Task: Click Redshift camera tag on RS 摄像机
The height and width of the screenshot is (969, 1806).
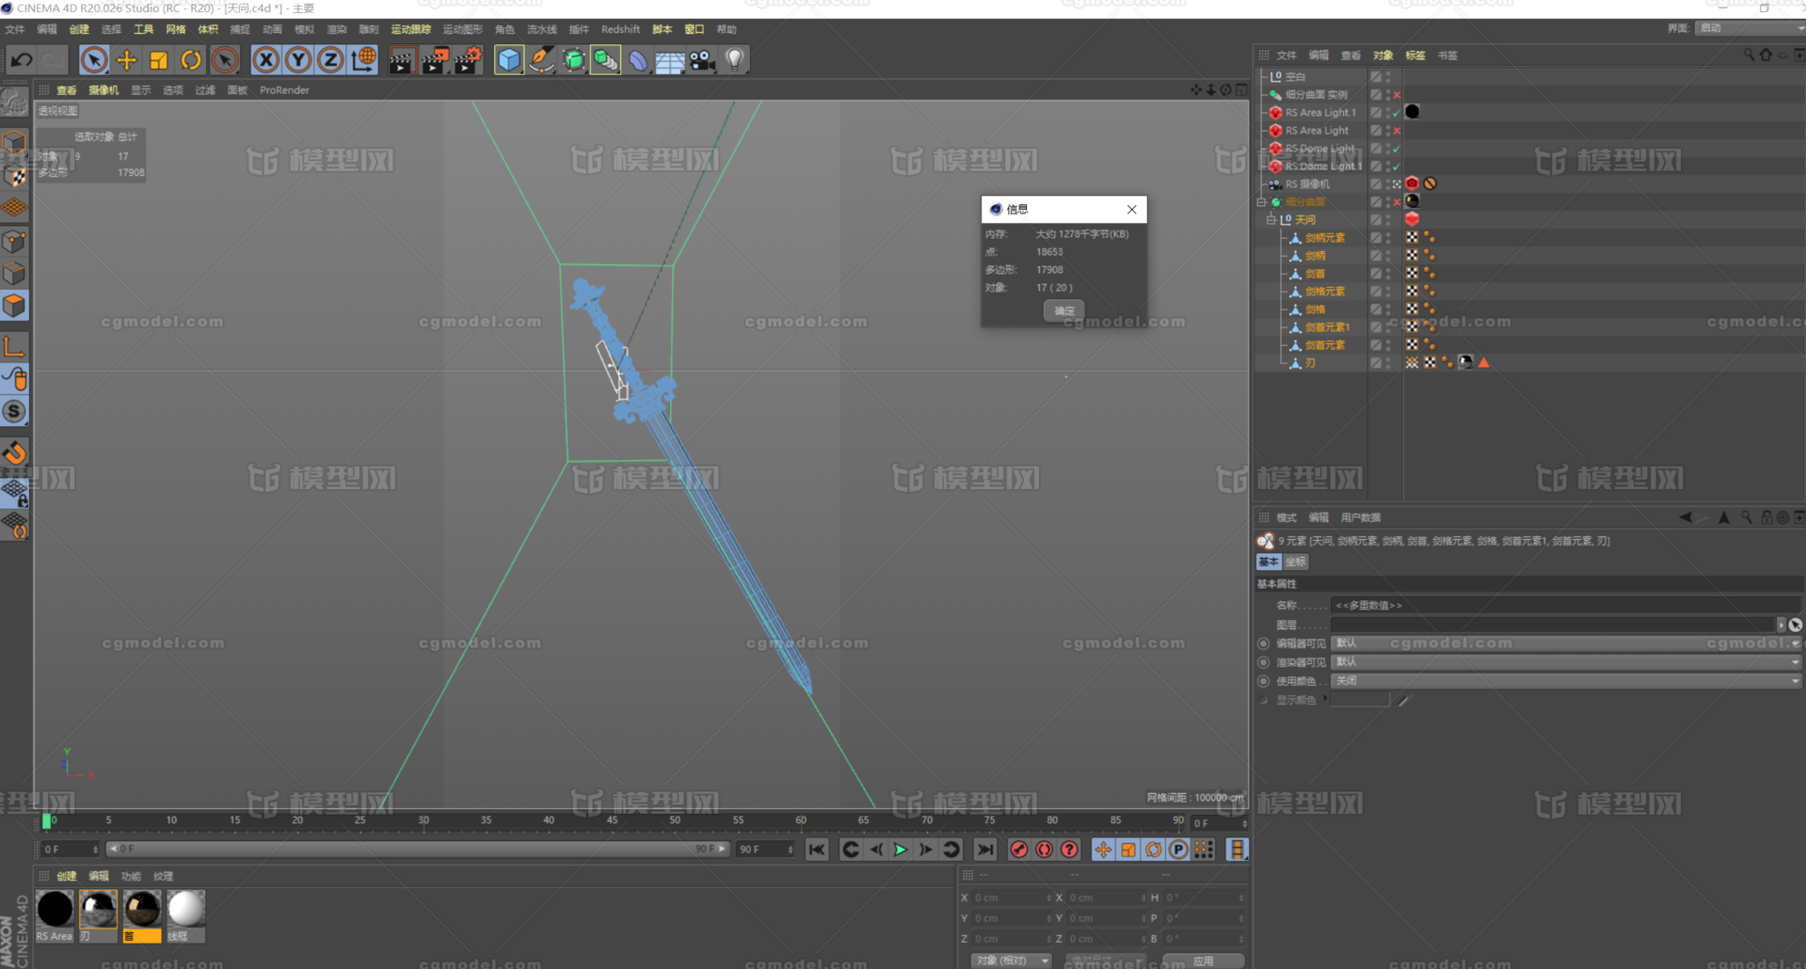Action: click(x=1412, y=184)
